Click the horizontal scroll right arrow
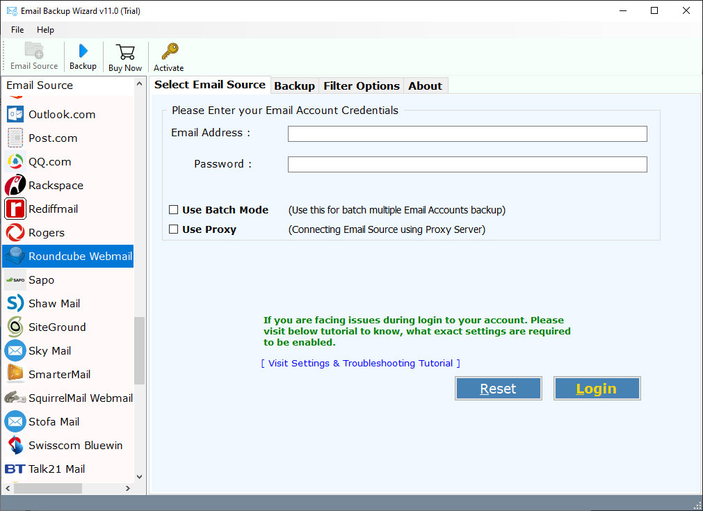This screenshot has width=703, height=511. 128,488
